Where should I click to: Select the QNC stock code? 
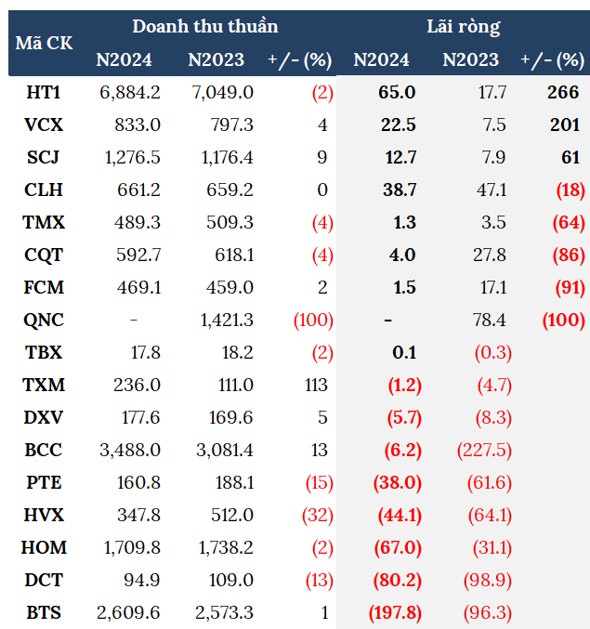coord(45,320)
